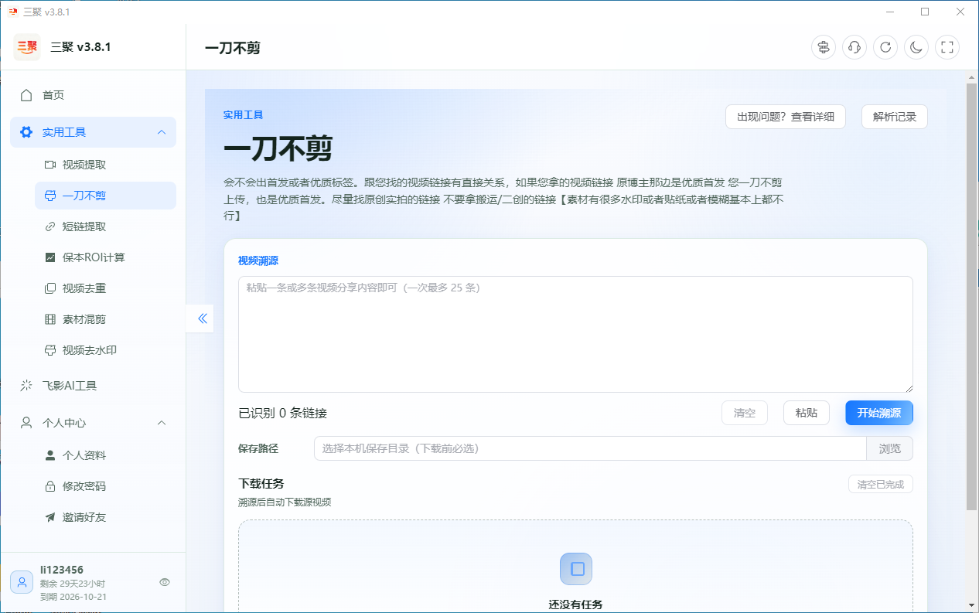979x613 pixels.
Task: Open 保本ROI计算 menu item
Action: tap(105, 257)
